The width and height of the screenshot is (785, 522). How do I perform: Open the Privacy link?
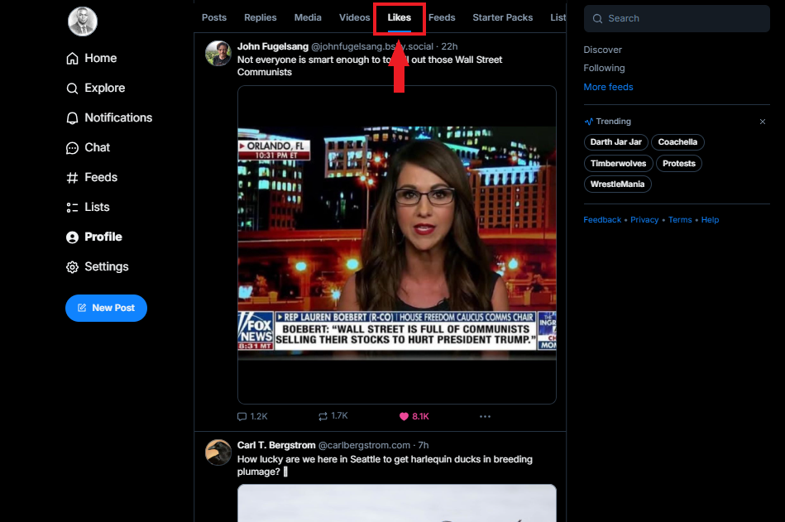click(x=644, y=220)
